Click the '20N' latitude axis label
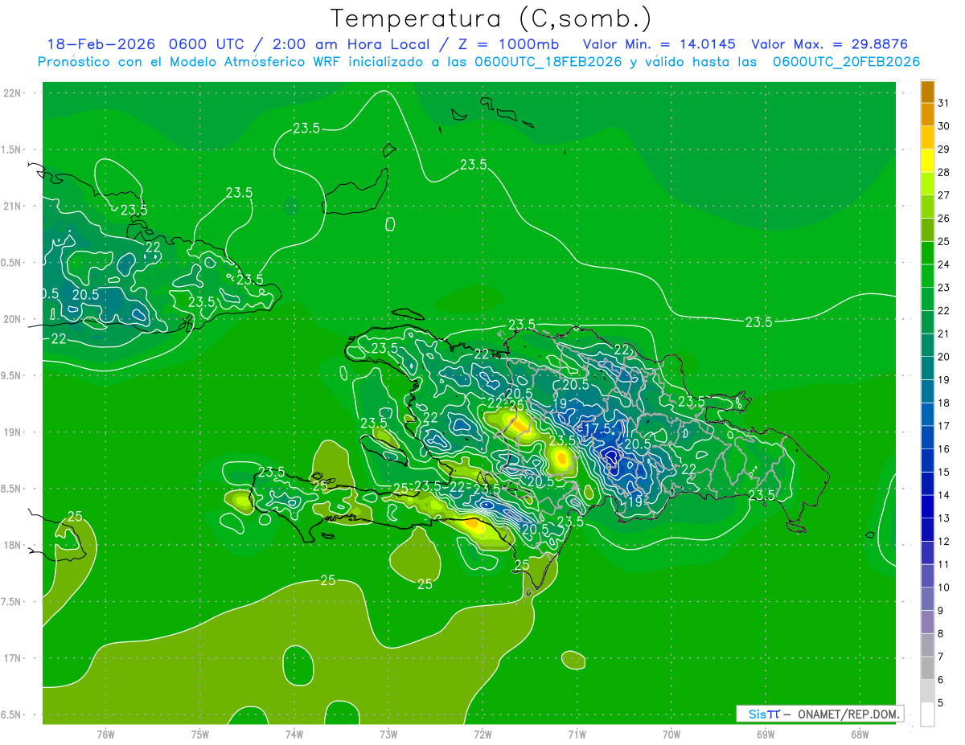 coord(11,319)
